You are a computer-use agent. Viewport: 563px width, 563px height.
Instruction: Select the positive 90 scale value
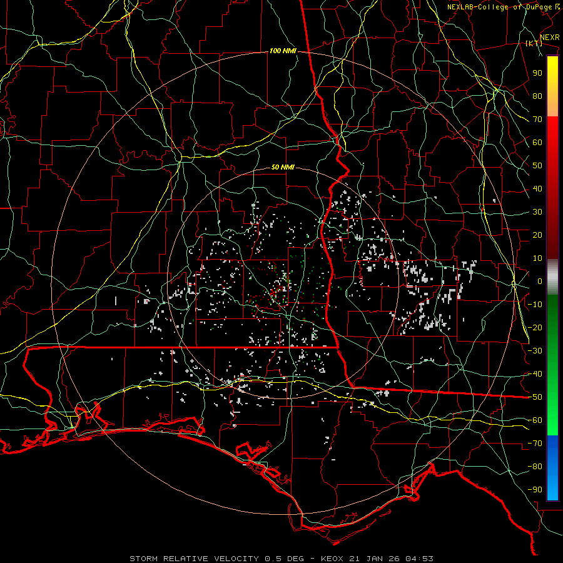[x=537, y=73]
